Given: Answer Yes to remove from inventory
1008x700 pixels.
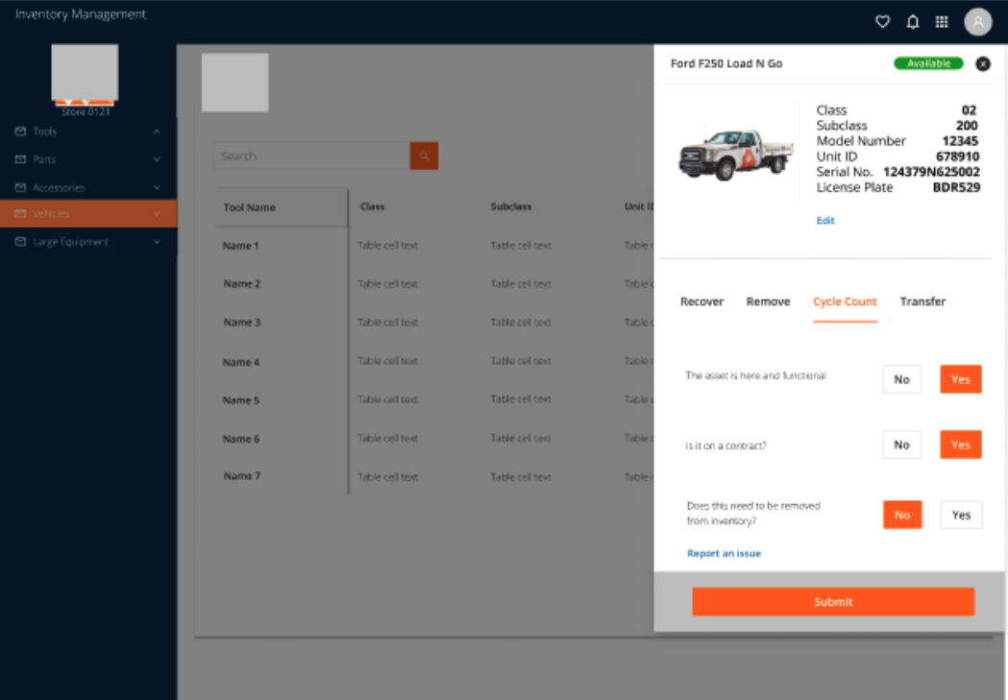Looking at the screenshot, I should click(x=960, y=515).
